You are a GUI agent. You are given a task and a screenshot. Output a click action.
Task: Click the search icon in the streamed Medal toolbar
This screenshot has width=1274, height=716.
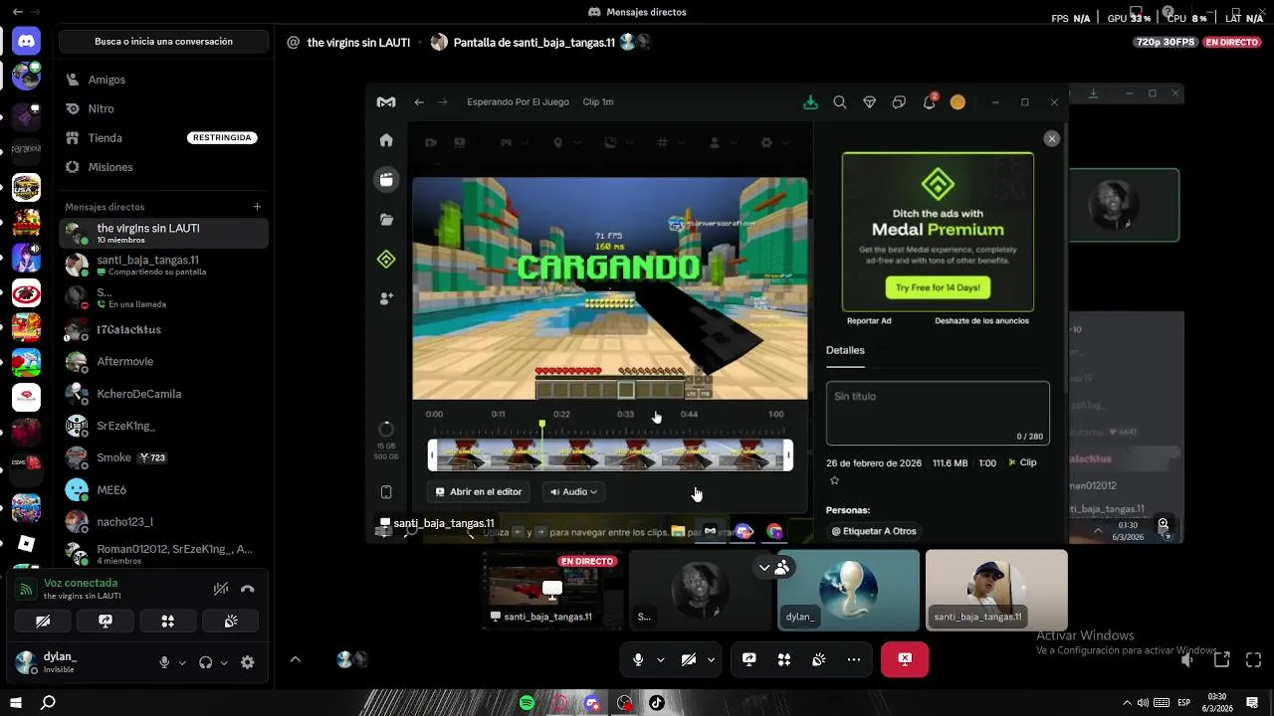(840, 102)
